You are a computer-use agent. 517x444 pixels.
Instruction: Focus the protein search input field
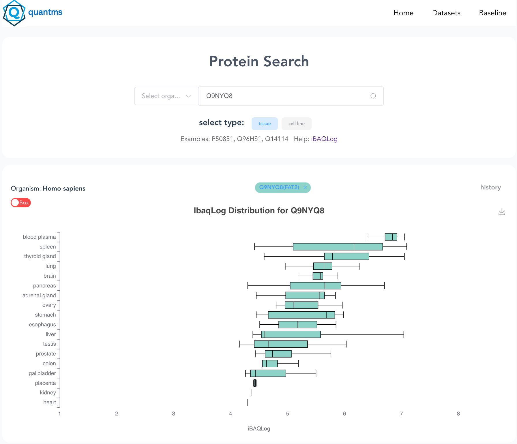click(x=286, y=96)
